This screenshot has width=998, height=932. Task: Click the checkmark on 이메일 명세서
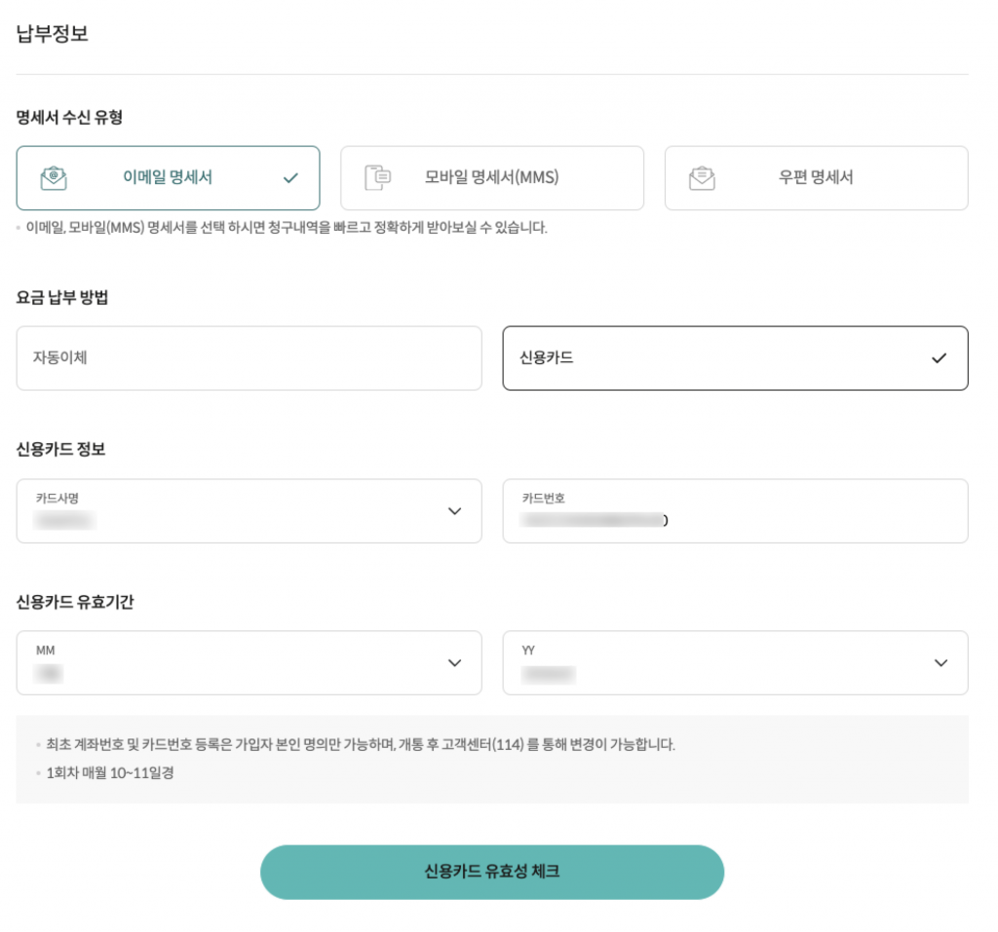[289, 178]
